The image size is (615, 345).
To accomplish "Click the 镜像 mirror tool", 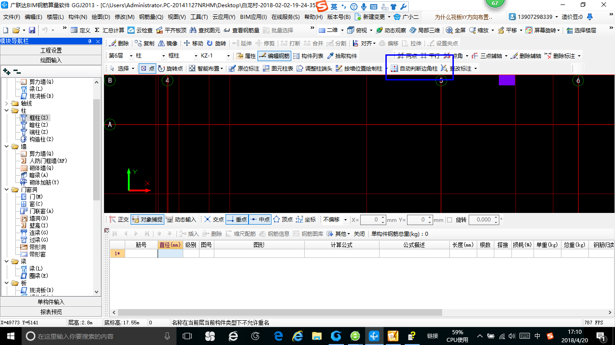I will (x=167, y=44).
